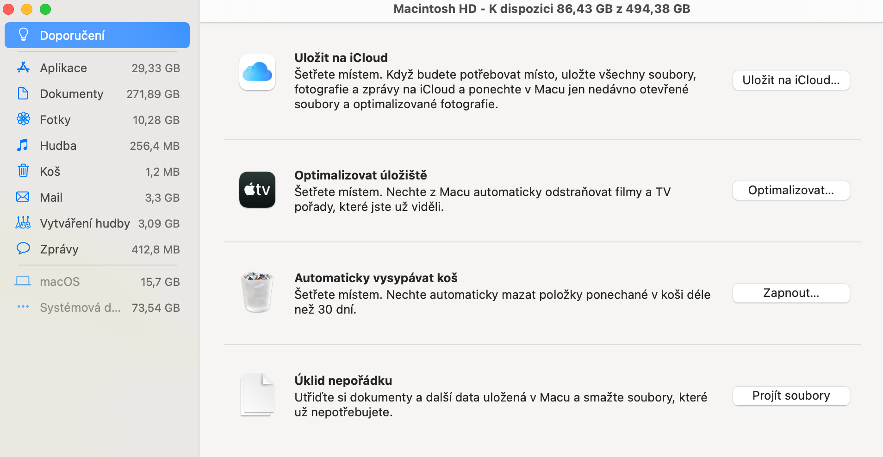Click the Projít soubory button
Screen dimensions: 883x457
(x=790, y=396)
